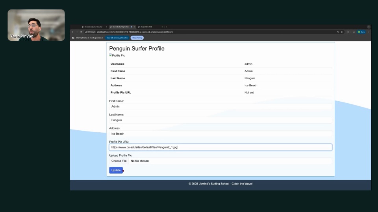Click the 'Not set' profile pic URL value
Screen dimensions: 378x212
click(x=249, y=93)
